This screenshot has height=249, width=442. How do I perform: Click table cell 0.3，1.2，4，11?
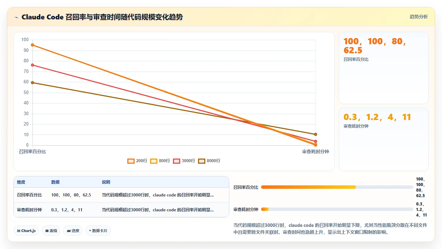tap(67, 210)
